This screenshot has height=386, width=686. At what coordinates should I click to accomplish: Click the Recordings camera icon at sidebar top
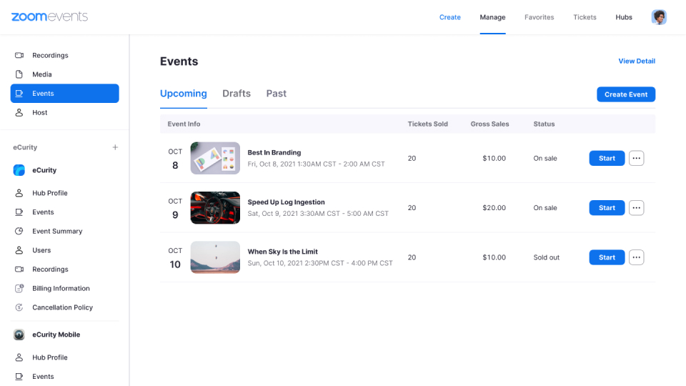point(19,56)
